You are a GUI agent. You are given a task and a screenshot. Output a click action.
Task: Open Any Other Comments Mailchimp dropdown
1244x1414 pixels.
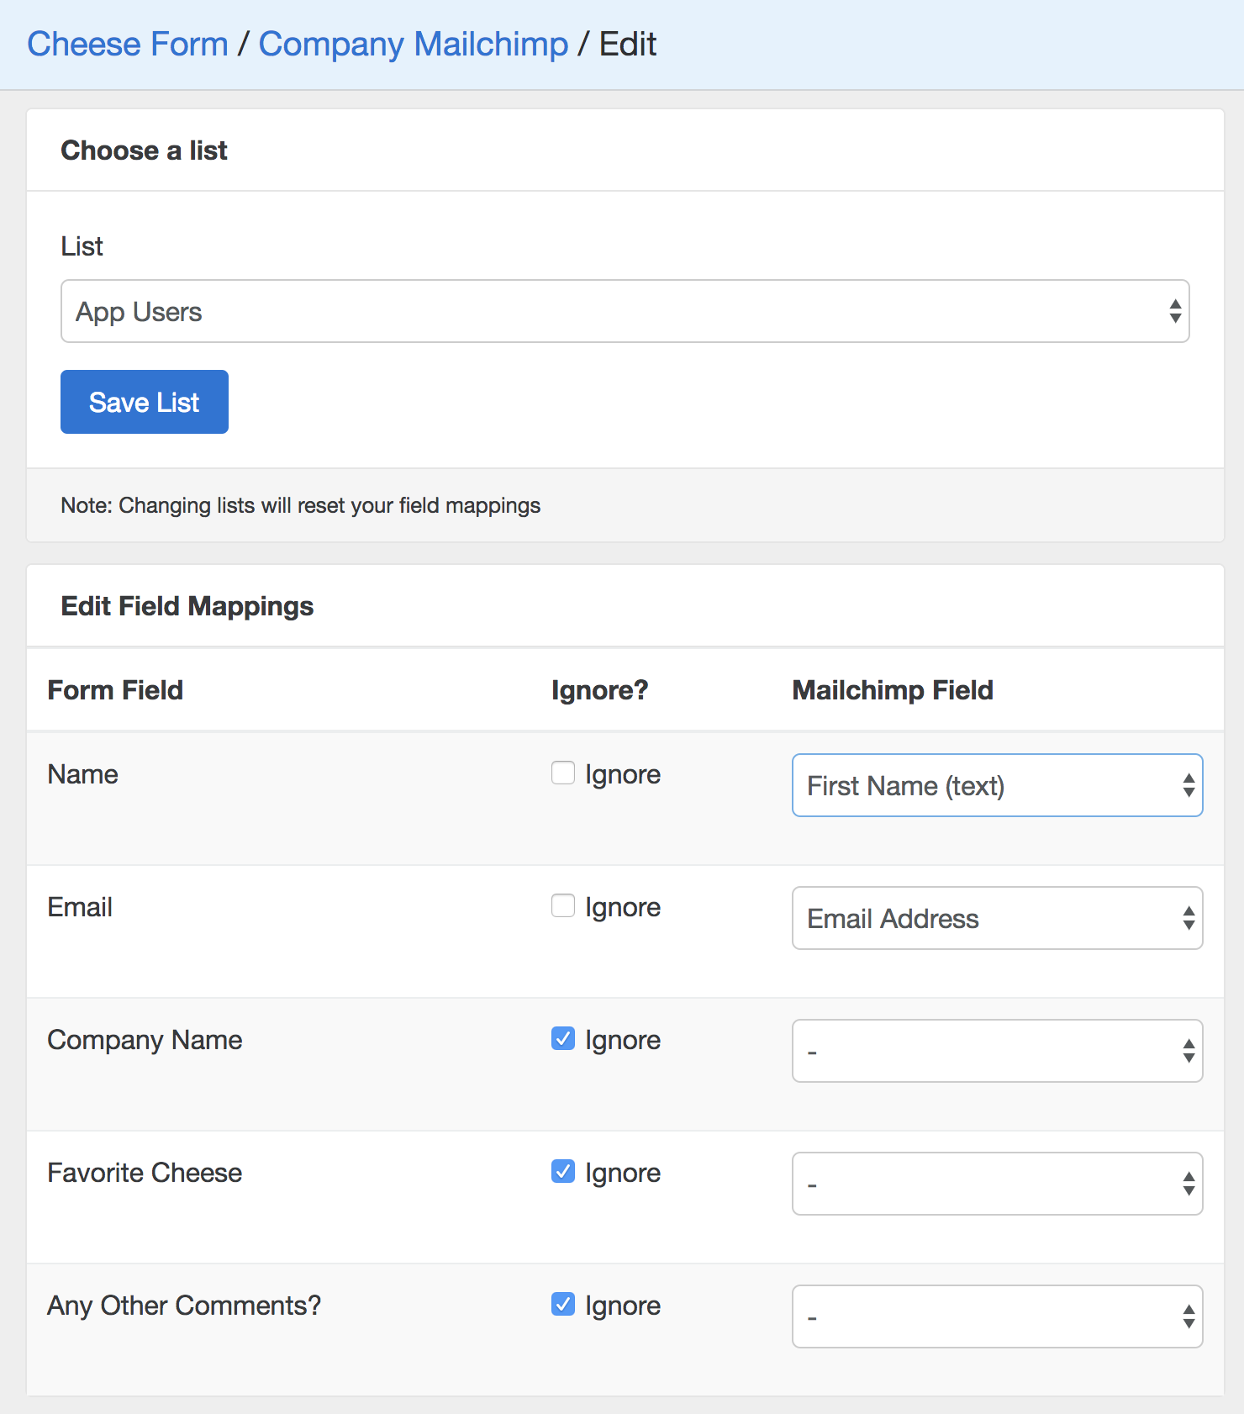(997, 1316)
